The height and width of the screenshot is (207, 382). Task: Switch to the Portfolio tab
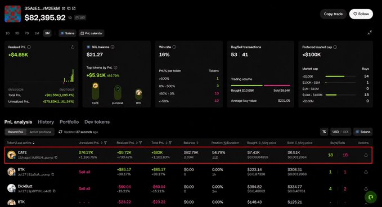[x=69, y=122]
